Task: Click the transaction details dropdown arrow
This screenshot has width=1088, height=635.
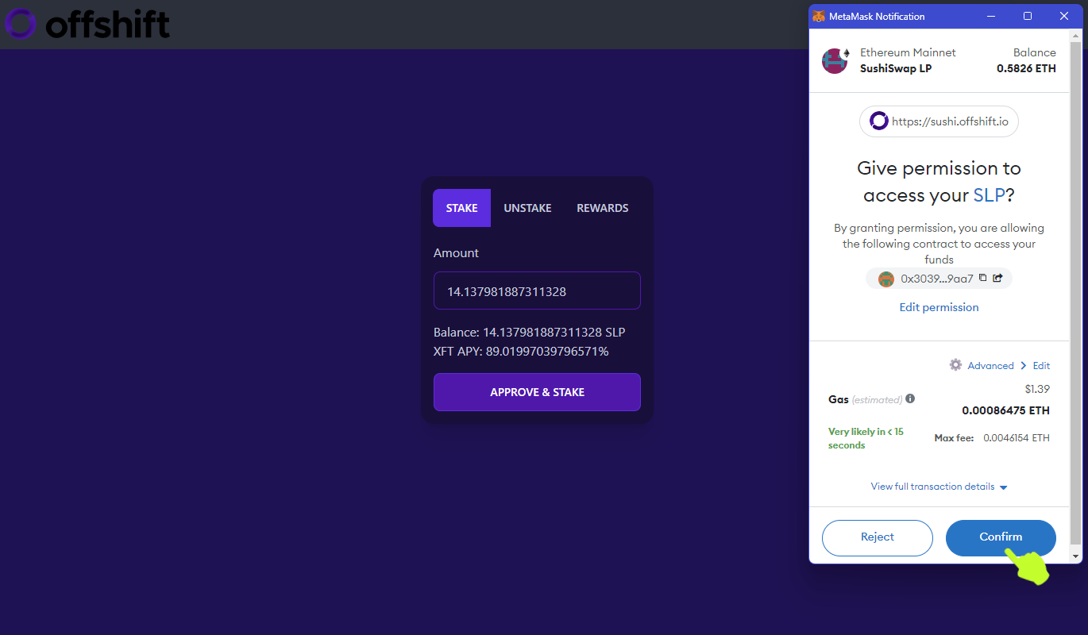Action: pyautogui.click(x=1004, y=487)
